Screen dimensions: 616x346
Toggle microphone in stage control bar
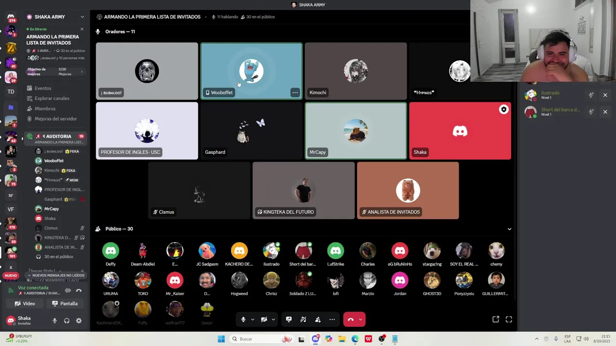pos(243,320)
